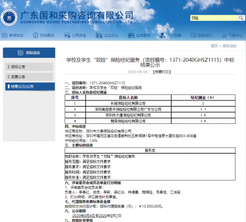Click the 供应商地址 address line
Screen dimensions: 246x222
coord(130,136)
